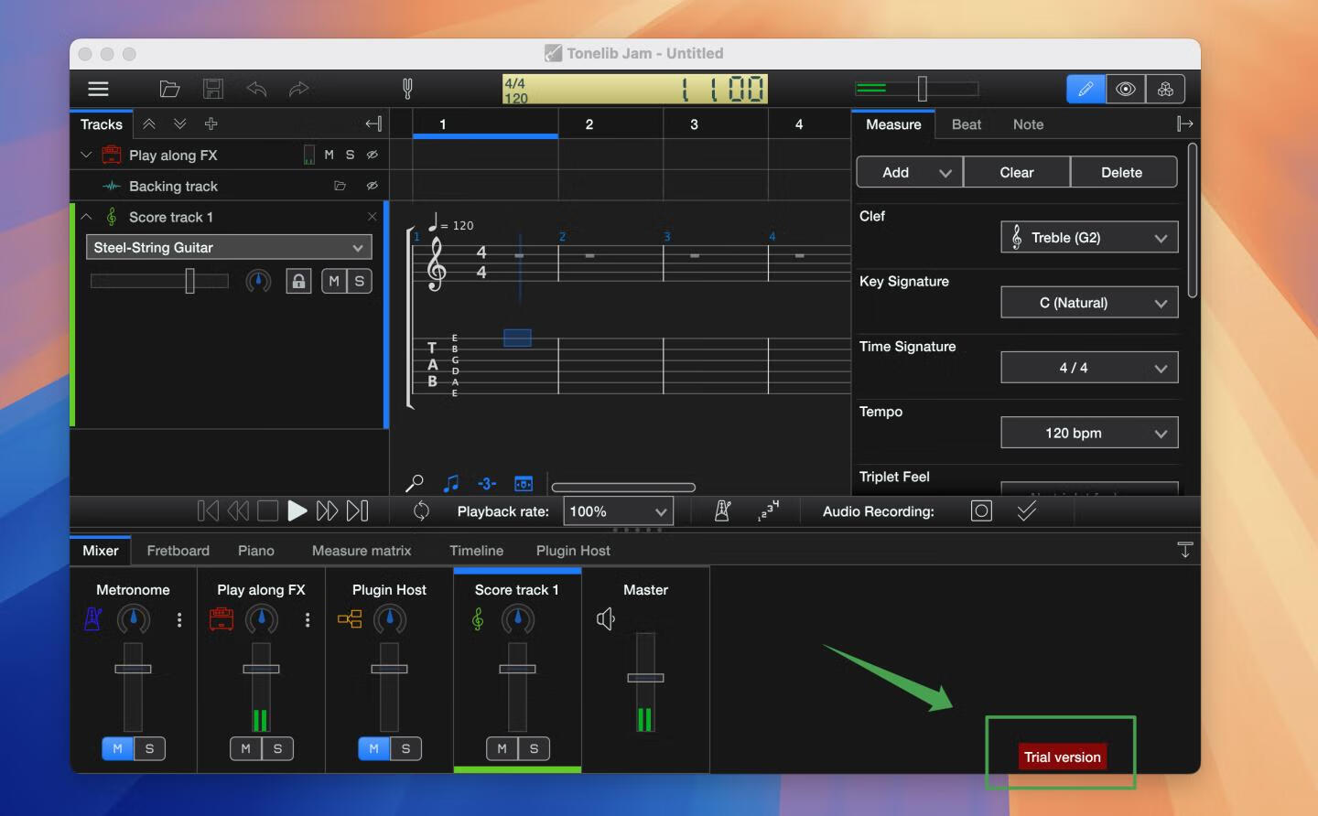Viewport: 1318px width, 816px height.
Task: Open zoom magnifier tool below score
Action: pos(415,483)
